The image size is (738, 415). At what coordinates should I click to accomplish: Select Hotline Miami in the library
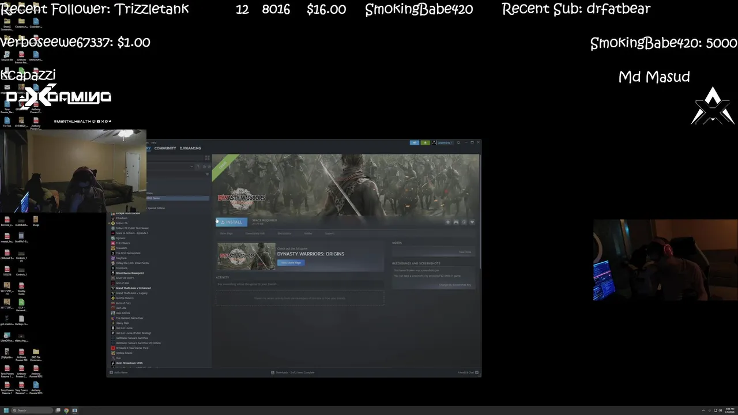tap(124, 353)
